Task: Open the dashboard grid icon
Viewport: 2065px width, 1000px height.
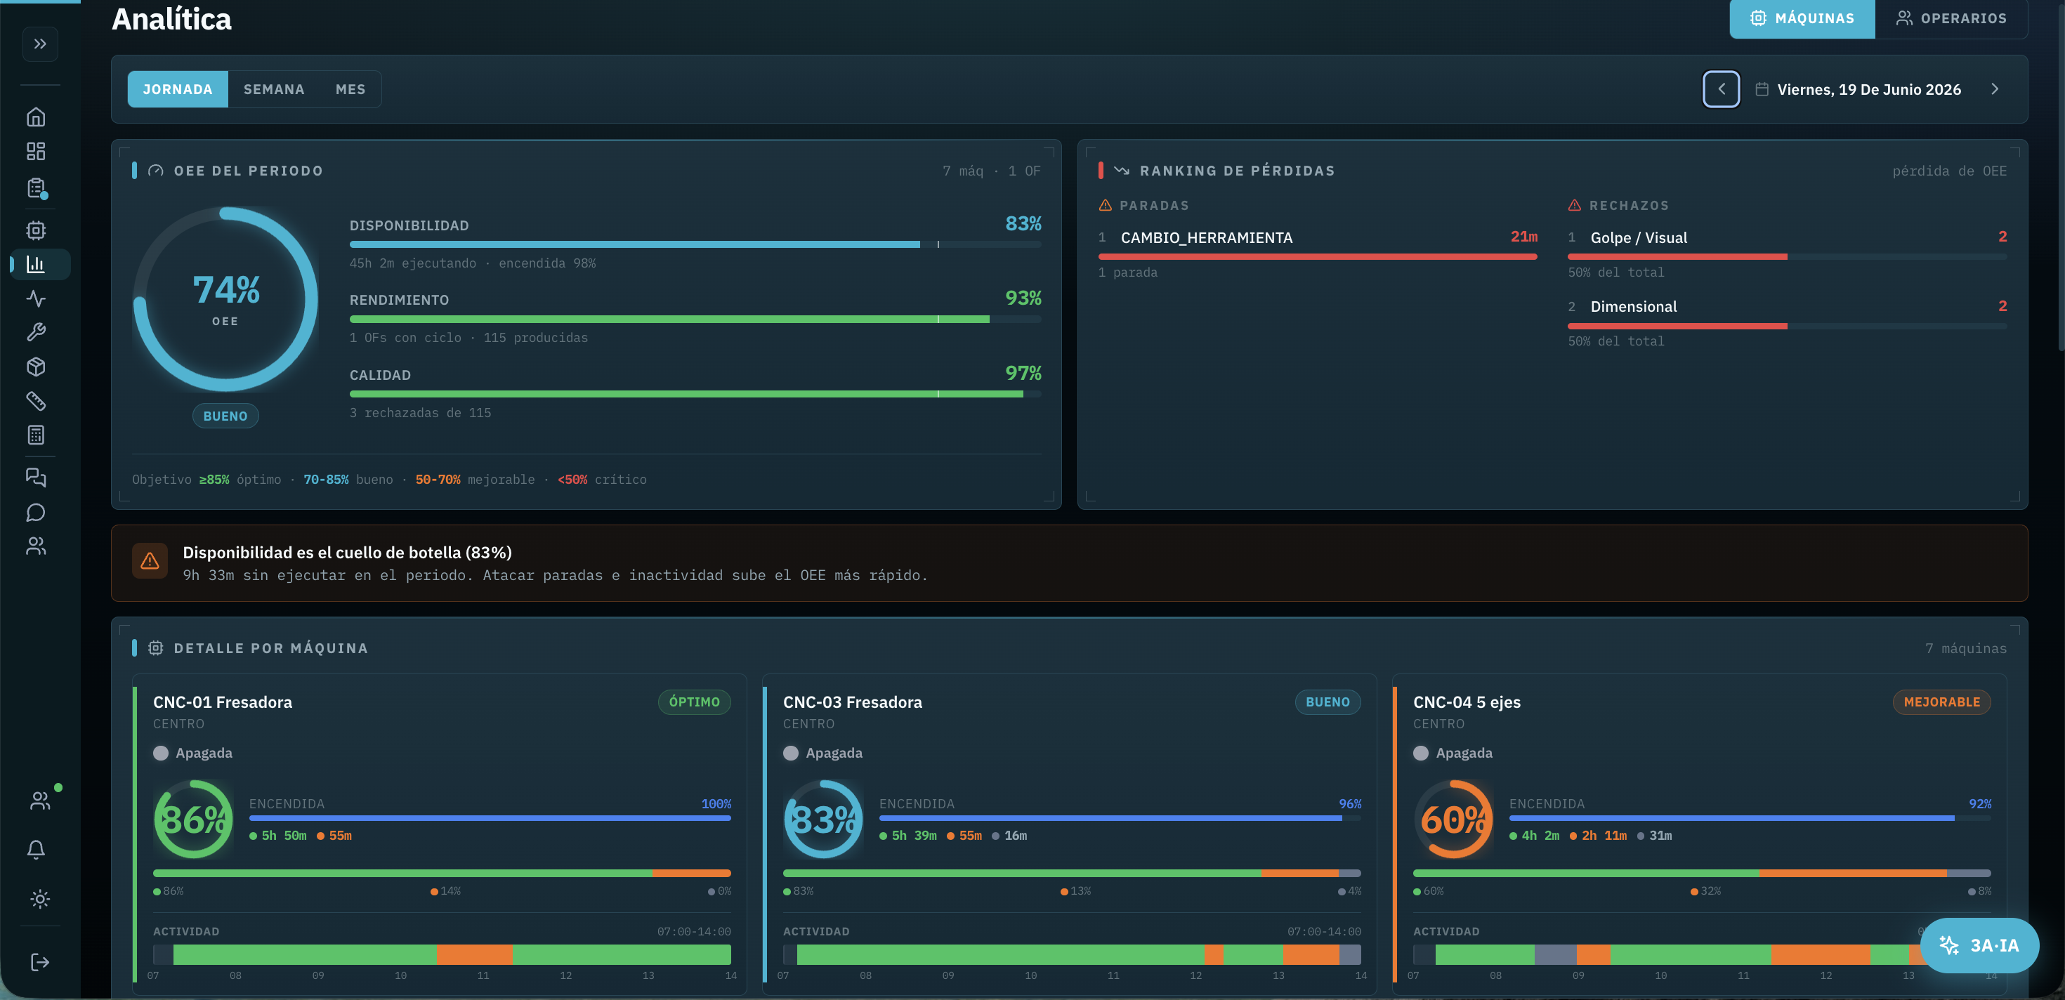Action: (36, 152)
